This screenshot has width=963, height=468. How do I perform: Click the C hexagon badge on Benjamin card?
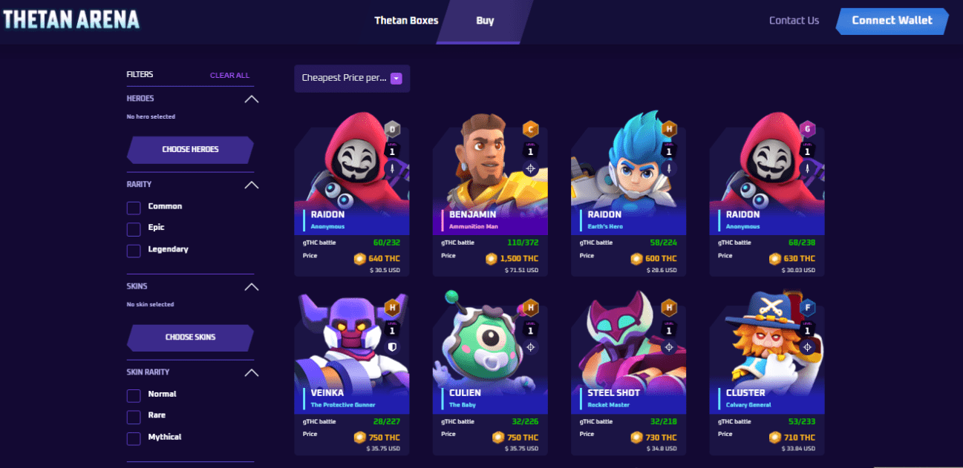pos(530,130)
